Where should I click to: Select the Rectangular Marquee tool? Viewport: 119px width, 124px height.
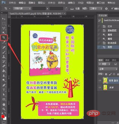(x=4, y=23)
